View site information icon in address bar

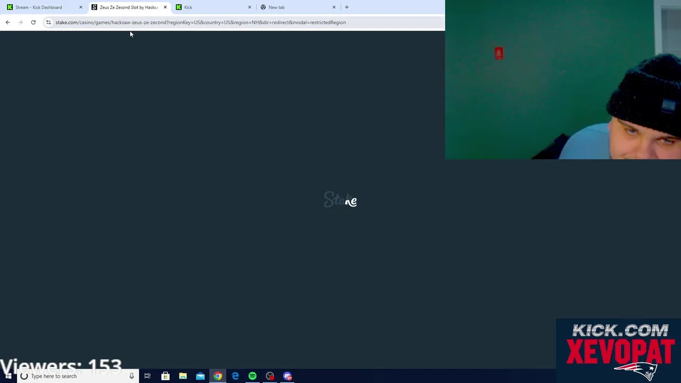[x=48, y=22]
